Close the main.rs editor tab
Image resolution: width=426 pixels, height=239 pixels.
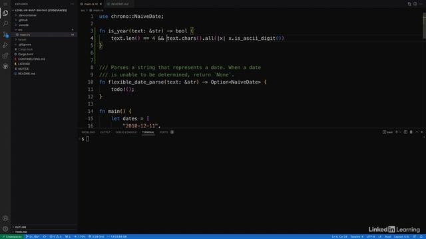coord(101,4)
